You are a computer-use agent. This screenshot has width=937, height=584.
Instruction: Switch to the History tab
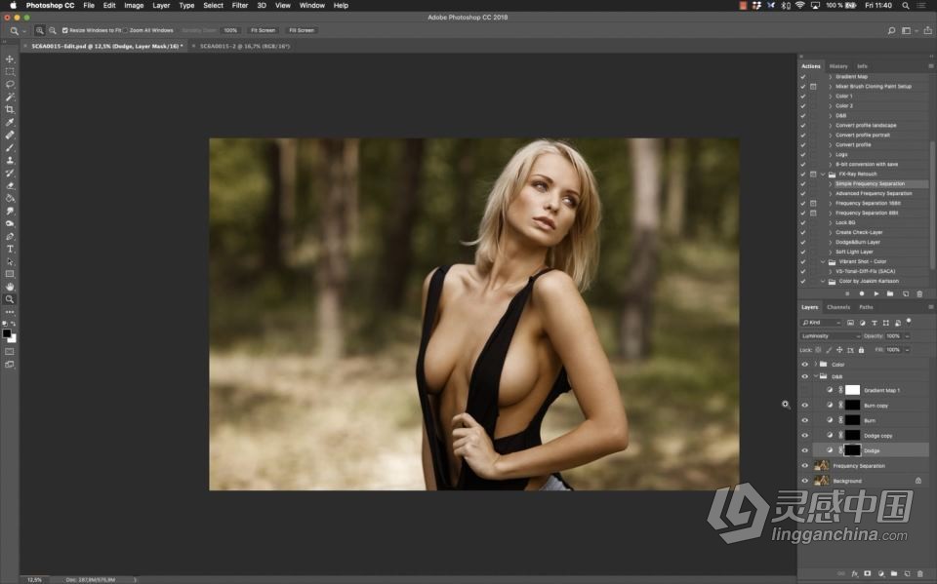coord(837,66)
